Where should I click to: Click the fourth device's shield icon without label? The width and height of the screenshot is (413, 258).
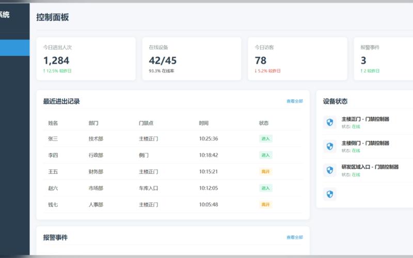tap(330, 195)
